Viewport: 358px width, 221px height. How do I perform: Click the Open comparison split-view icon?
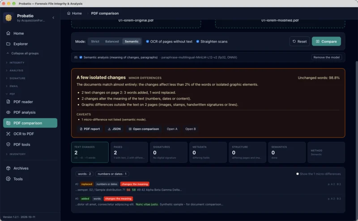coord(130,129)
